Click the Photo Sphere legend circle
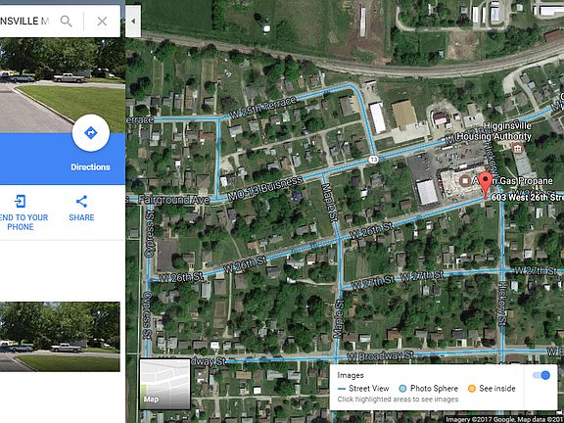Screen dimensions: 564x423 pyautogui.click(x=402, y=389)
